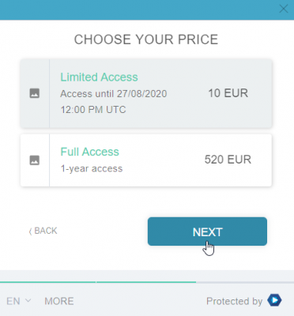294x316 pixels.
Task: Click the Protected by text link
Action: click(234, 301)
